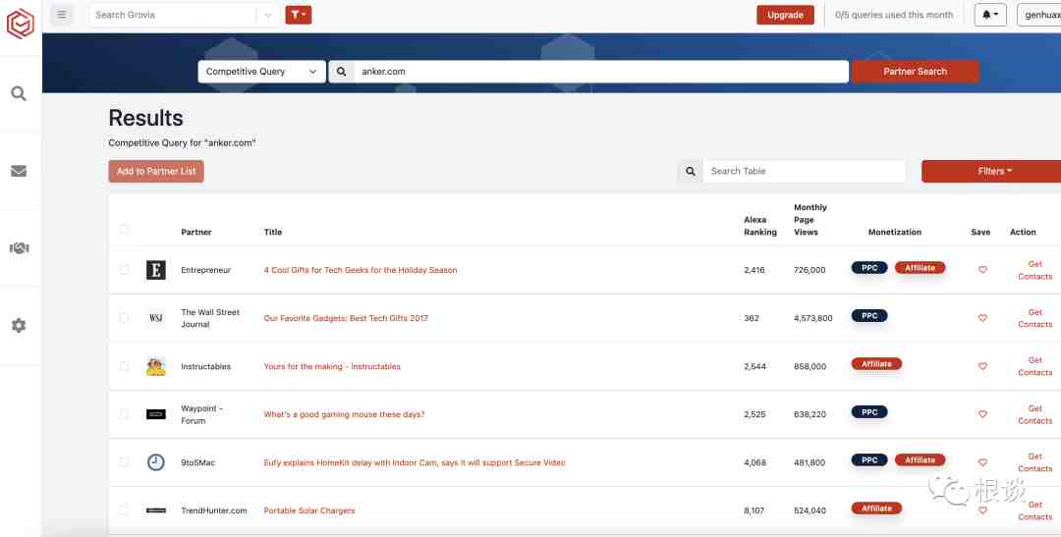This screenshot has height=537, width=1061.
Task: Click the magnifier icon beside anker.com
Action: click(342, 71)
